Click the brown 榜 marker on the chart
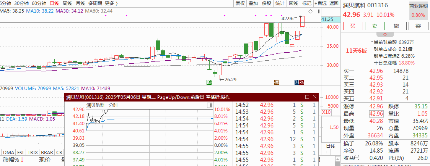 (x=277, y=82)
